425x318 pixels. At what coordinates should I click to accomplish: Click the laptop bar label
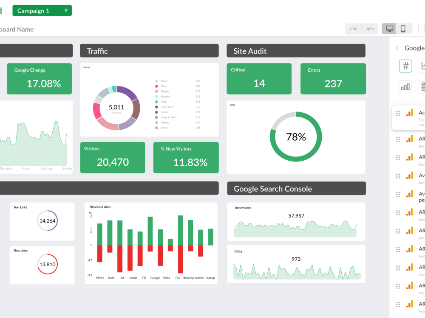pyautogui.click(x=211, y=278)
